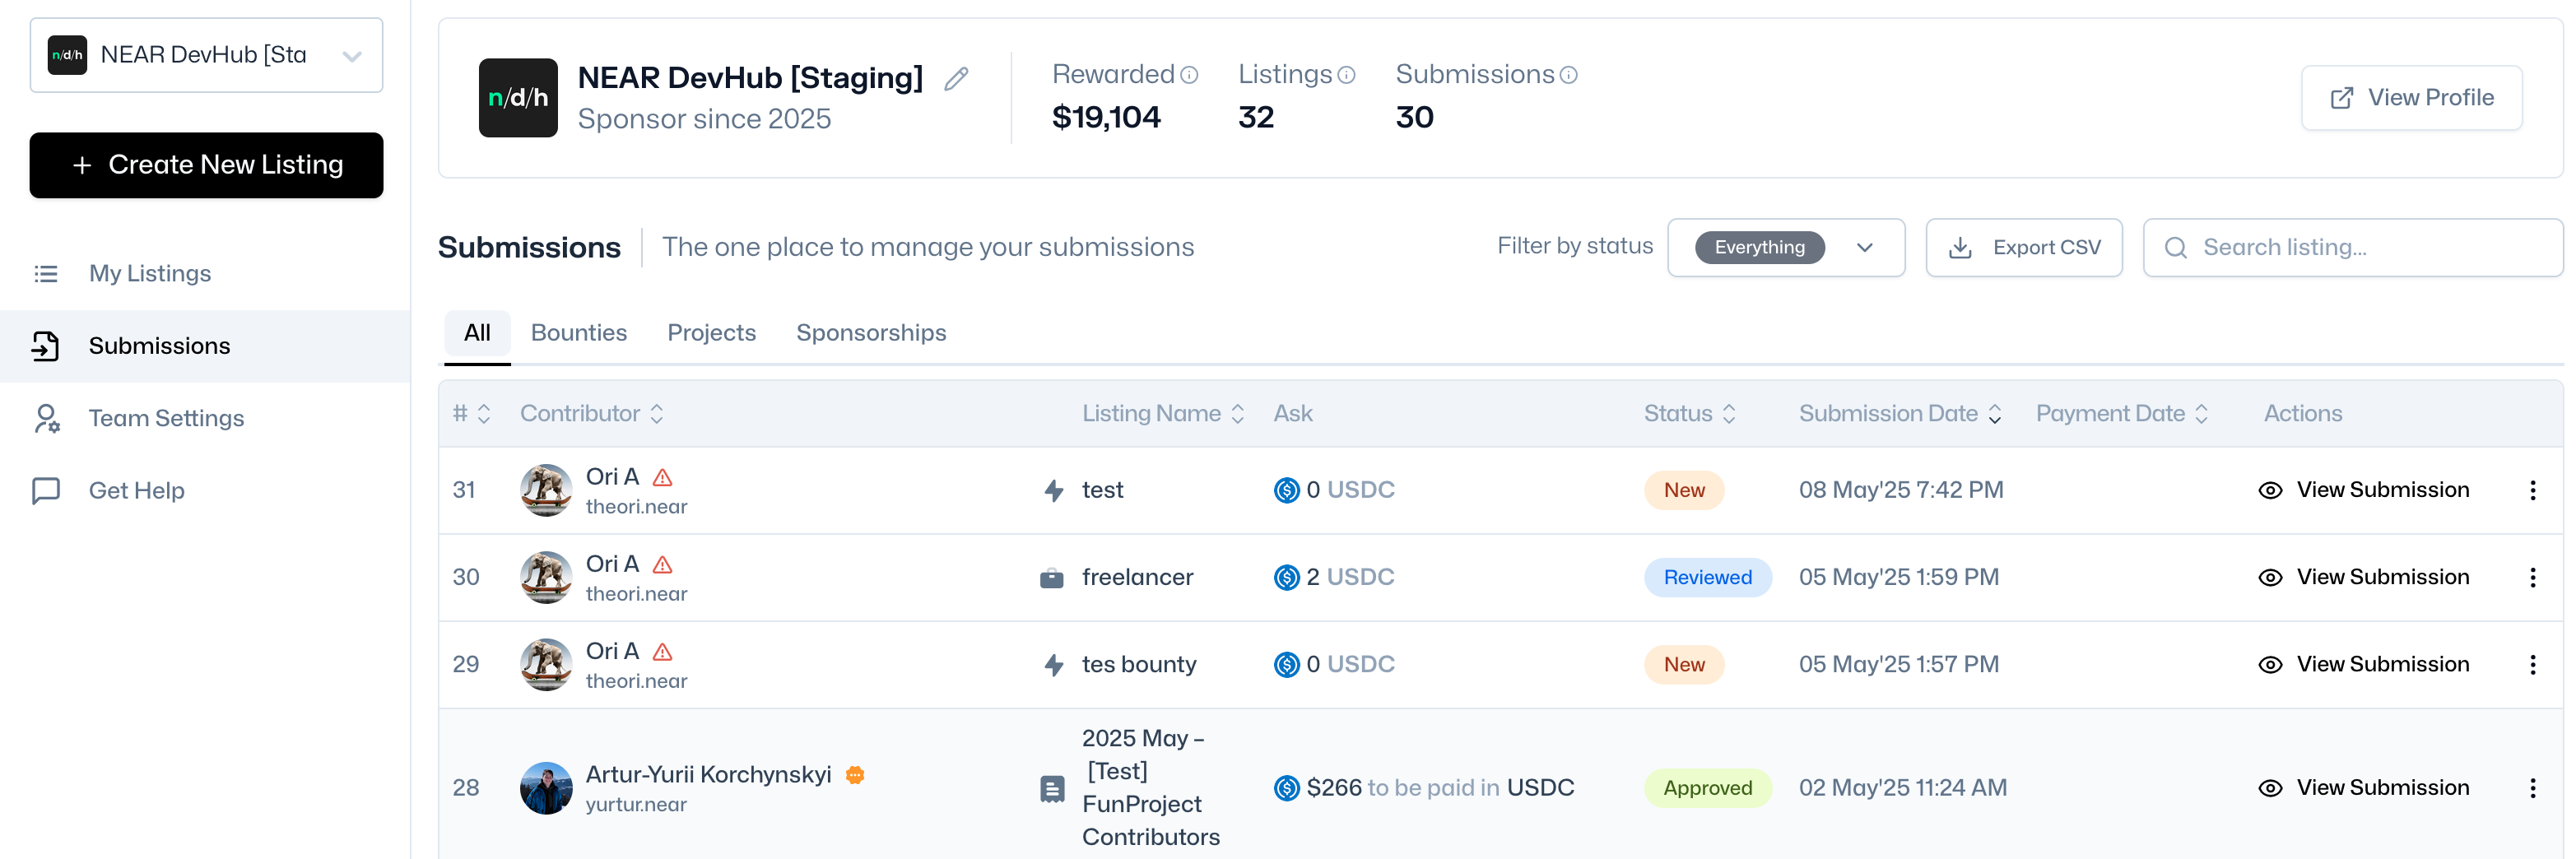This screenshot has height=859, width=2576.
Task: Click the warning icon beside Ori A in row 30
Action: click(x=662, y=564)
